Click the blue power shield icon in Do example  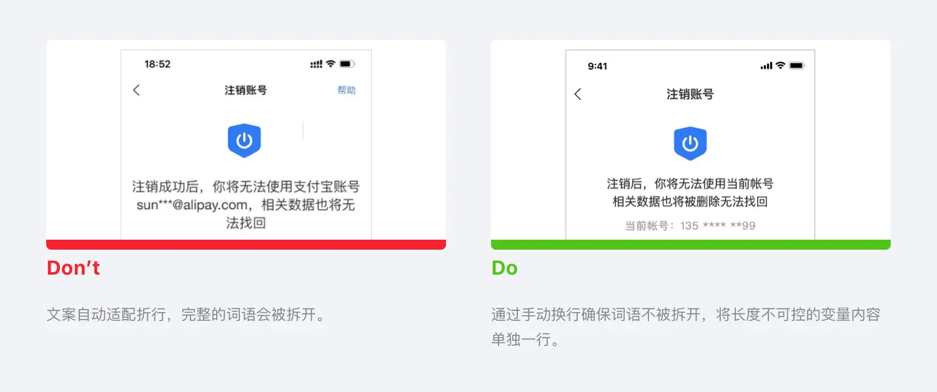[x=690, y=144]
